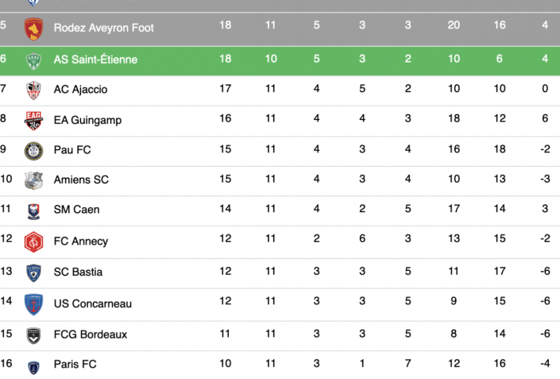Click the SM Caen team logo

point(33,211)
